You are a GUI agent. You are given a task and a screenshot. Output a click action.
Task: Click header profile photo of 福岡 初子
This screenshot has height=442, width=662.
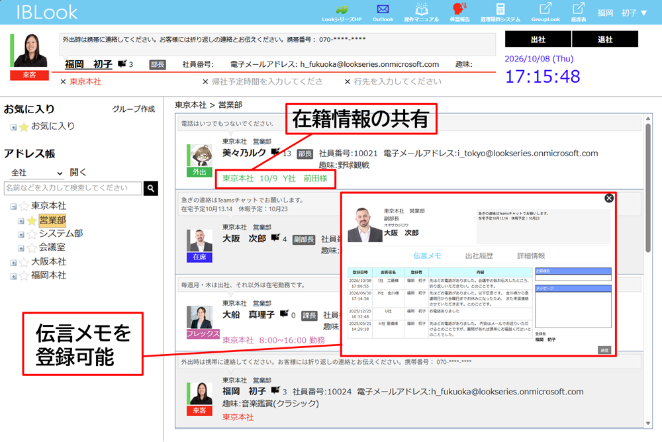[30, 50]
